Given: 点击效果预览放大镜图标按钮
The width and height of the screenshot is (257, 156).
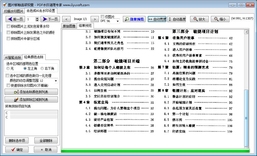Looking at the screenshot, I should coord(127,19).
